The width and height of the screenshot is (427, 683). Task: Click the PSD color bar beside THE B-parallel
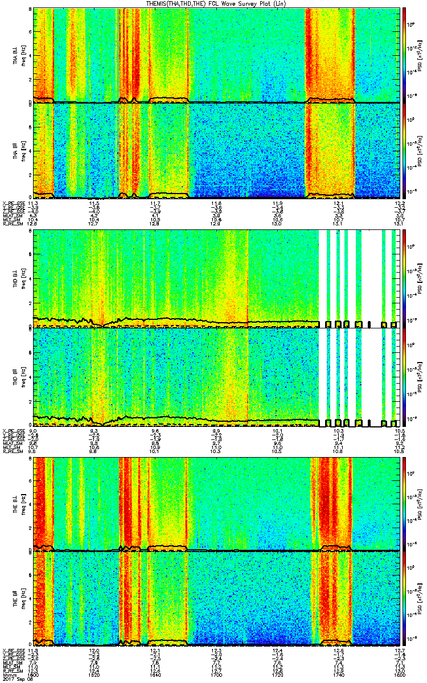point(405,599)
